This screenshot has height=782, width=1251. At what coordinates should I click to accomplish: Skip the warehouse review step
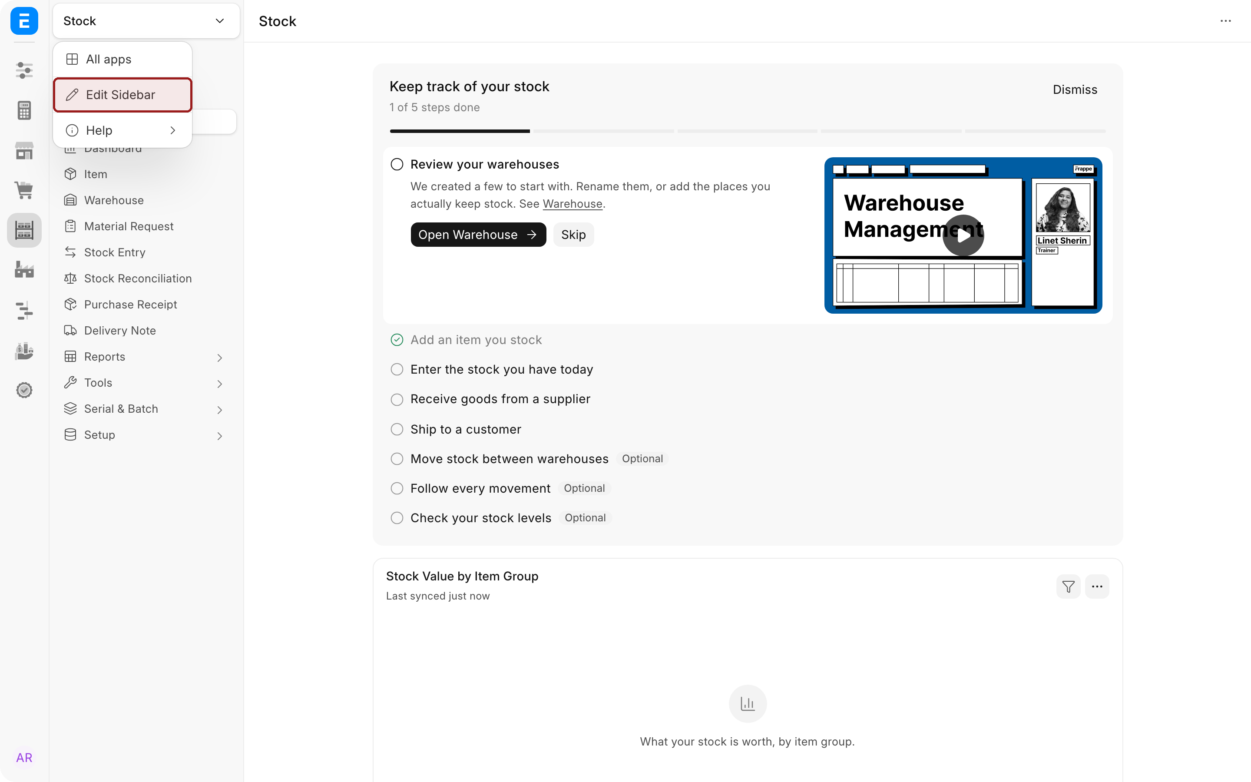[573, 235]
